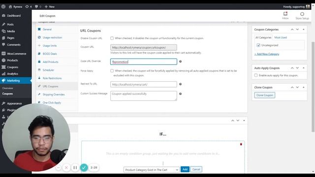Click the Add New Category link
Screen dimensions: 315x177
(267, 54)
